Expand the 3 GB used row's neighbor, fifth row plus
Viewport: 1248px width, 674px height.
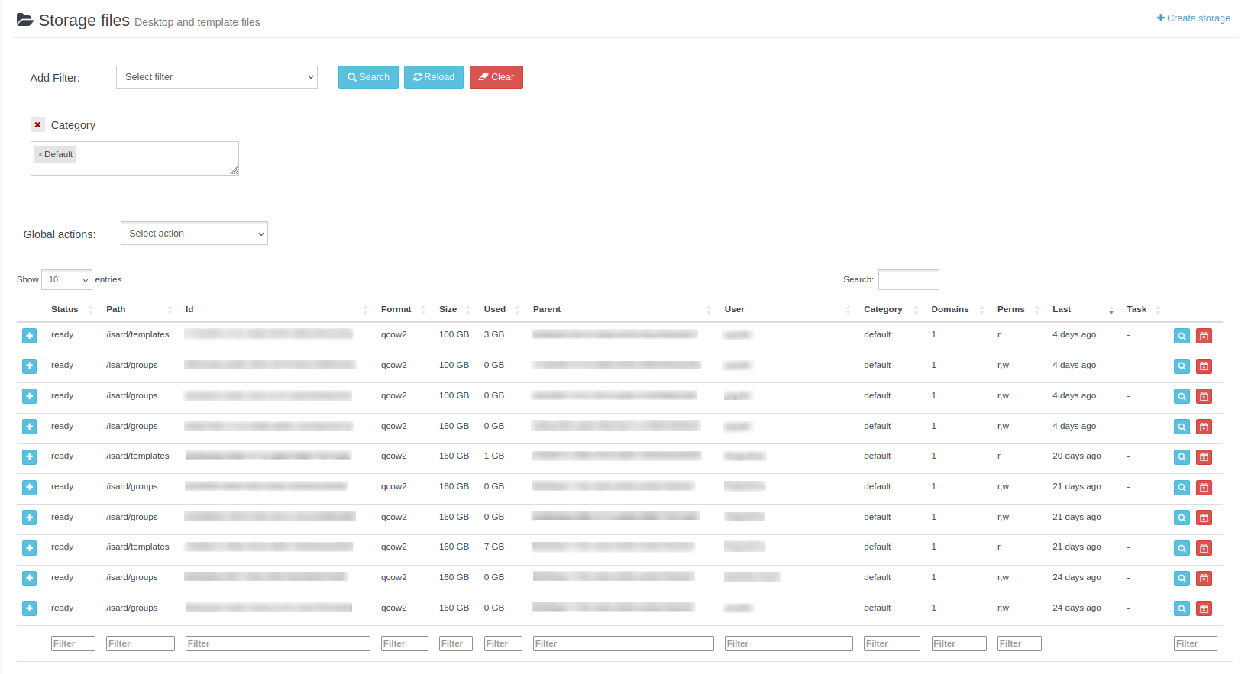coord(29,457)
